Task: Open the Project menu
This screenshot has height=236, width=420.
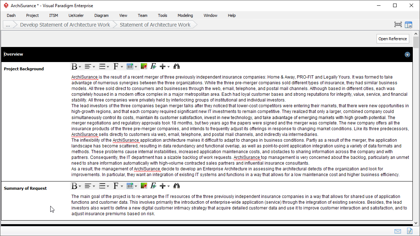Action: (32, 15)
